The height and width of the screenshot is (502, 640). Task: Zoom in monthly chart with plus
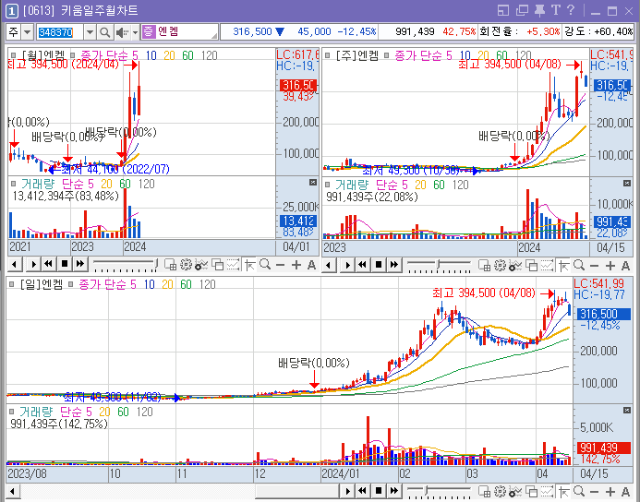(296, 266)
